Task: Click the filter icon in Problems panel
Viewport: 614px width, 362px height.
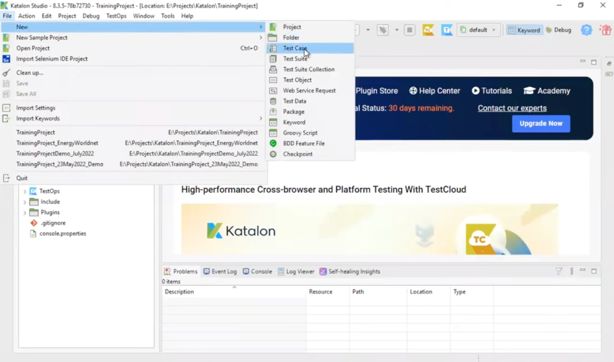Action: pyautogui.click(x=559, y=271)
